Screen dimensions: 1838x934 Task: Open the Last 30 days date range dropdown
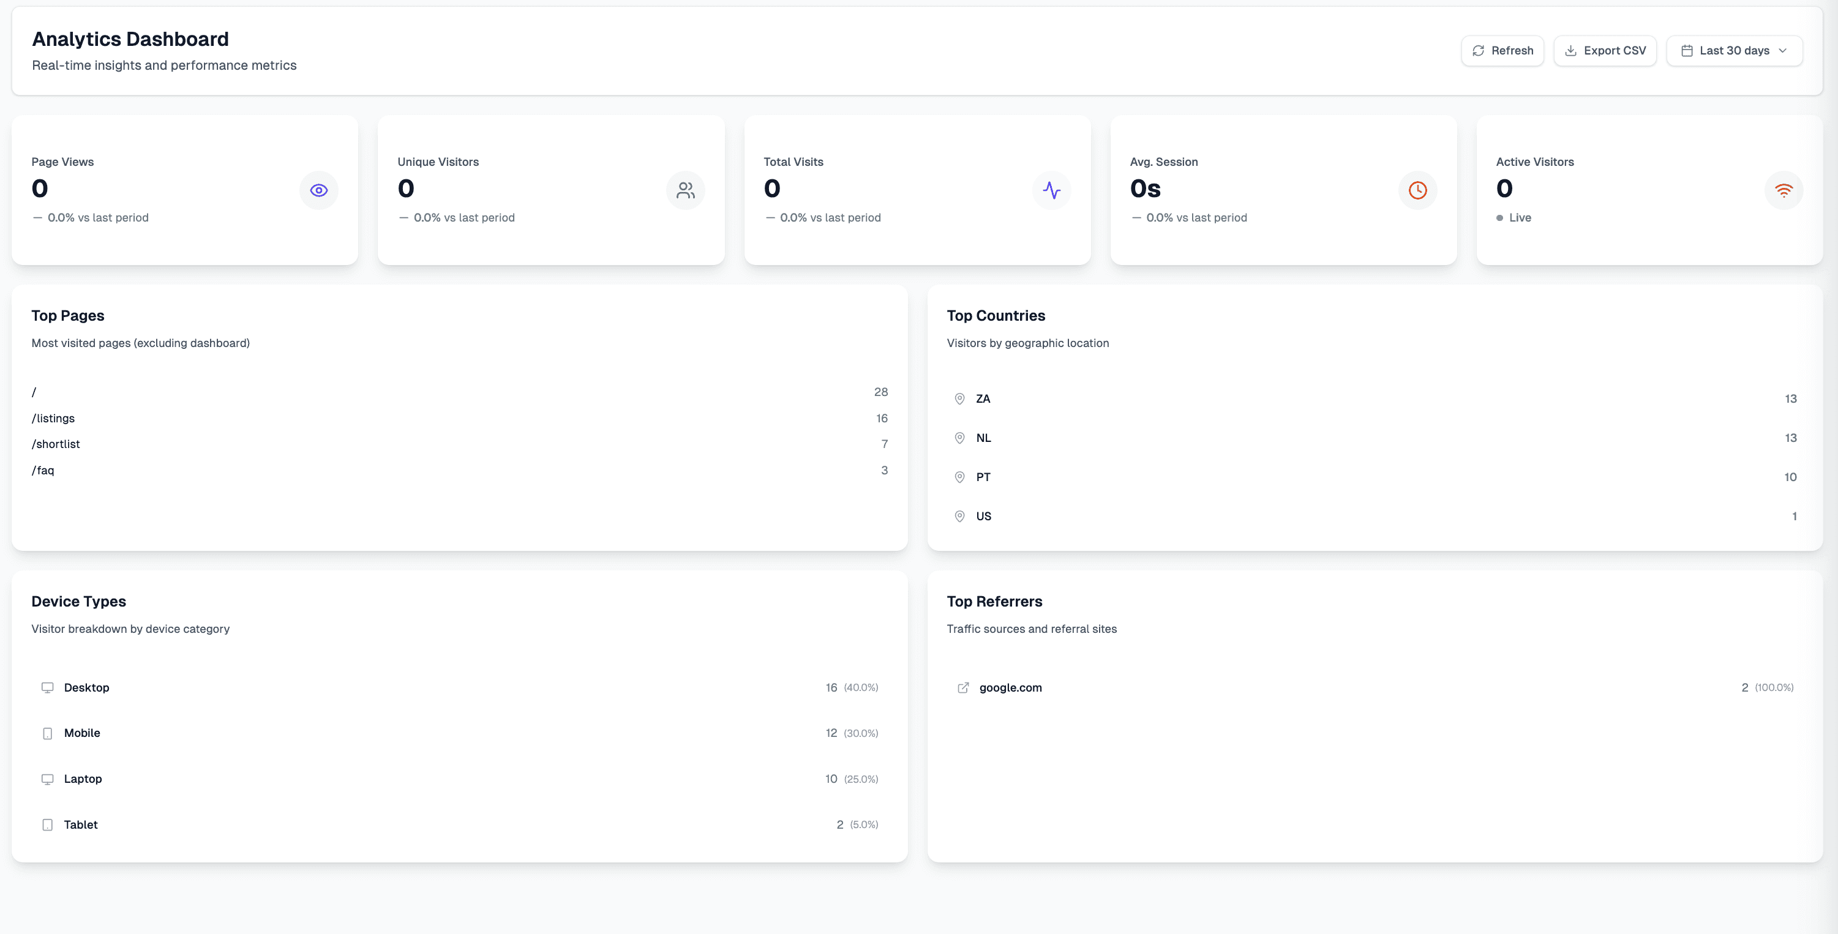click(x=1733, y=51)
